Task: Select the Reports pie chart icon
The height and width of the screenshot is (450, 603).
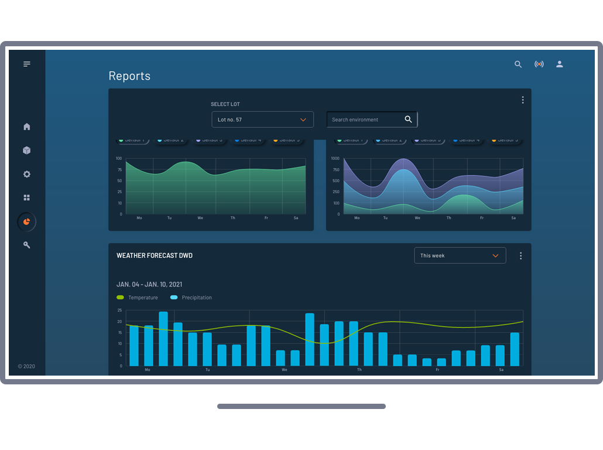Action: [x=27, y=221]
